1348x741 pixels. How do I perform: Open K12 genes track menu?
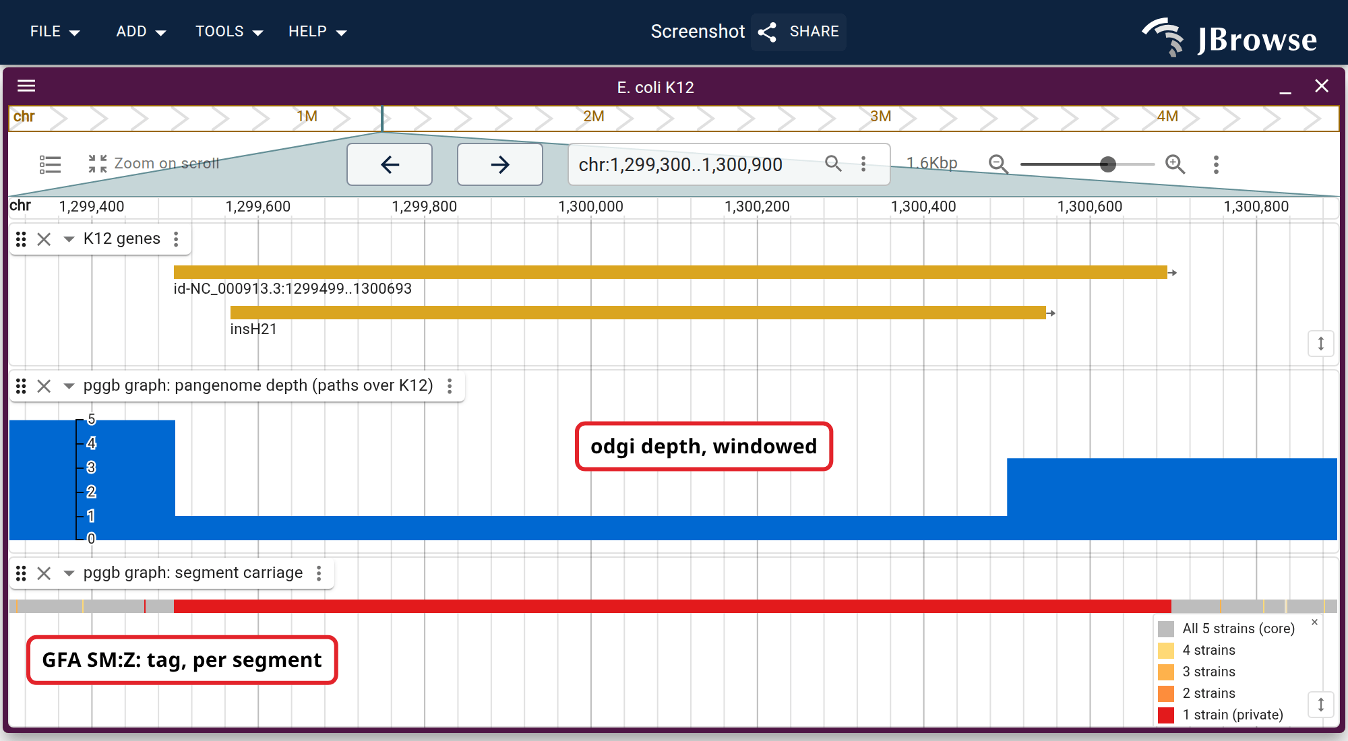[176, 239]
